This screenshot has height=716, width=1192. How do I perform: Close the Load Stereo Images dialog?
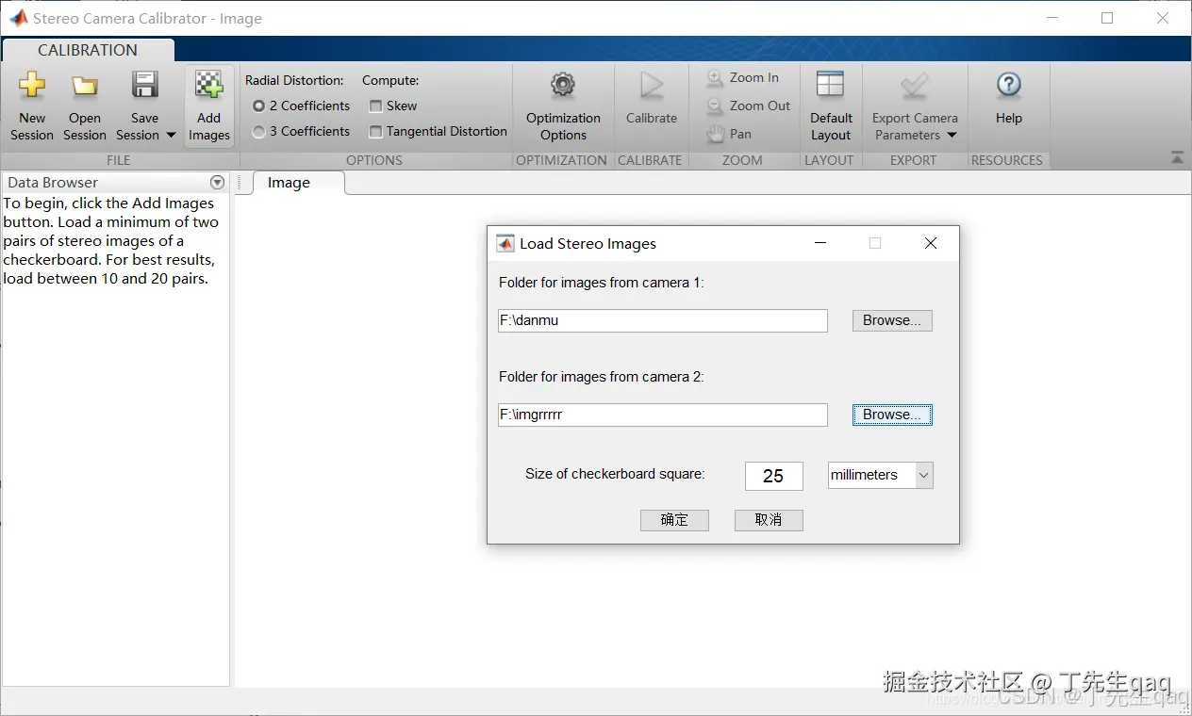pyautogui.click(x=930, y=243)
